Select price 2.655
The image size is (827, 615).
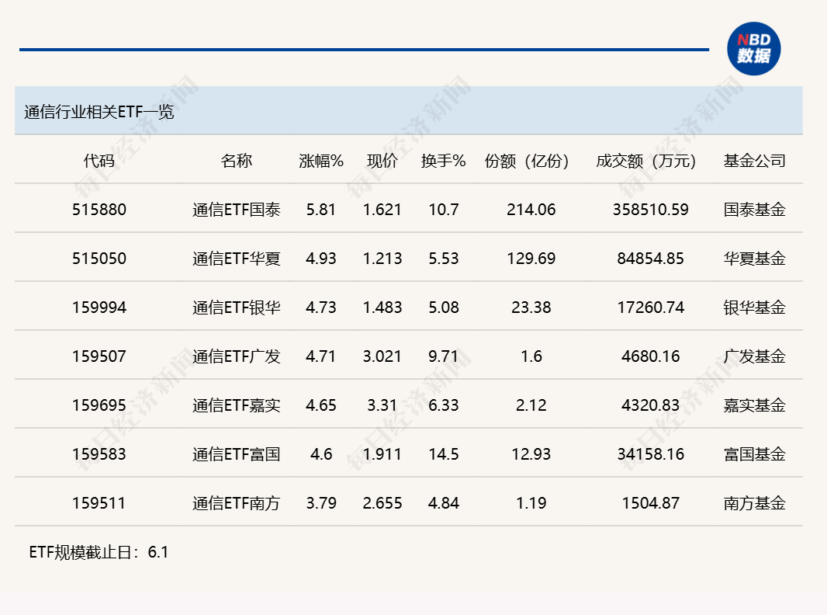click(x=382, y=503)
